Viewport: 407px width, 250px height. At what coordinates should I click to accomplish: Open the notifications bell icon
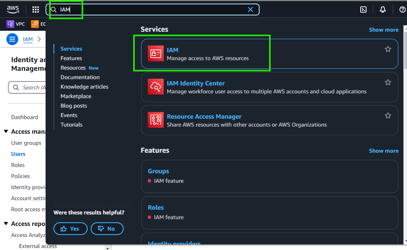pos(382,9)
